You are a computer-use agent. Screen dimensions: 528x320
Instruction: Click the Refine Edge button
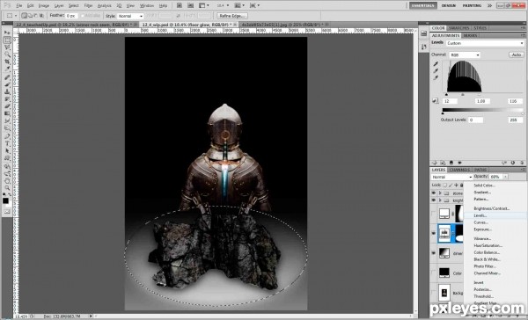coord(232,16)
